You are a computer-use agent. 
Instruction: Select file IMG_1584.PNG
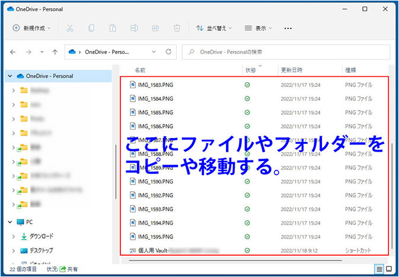coord(155,99)
